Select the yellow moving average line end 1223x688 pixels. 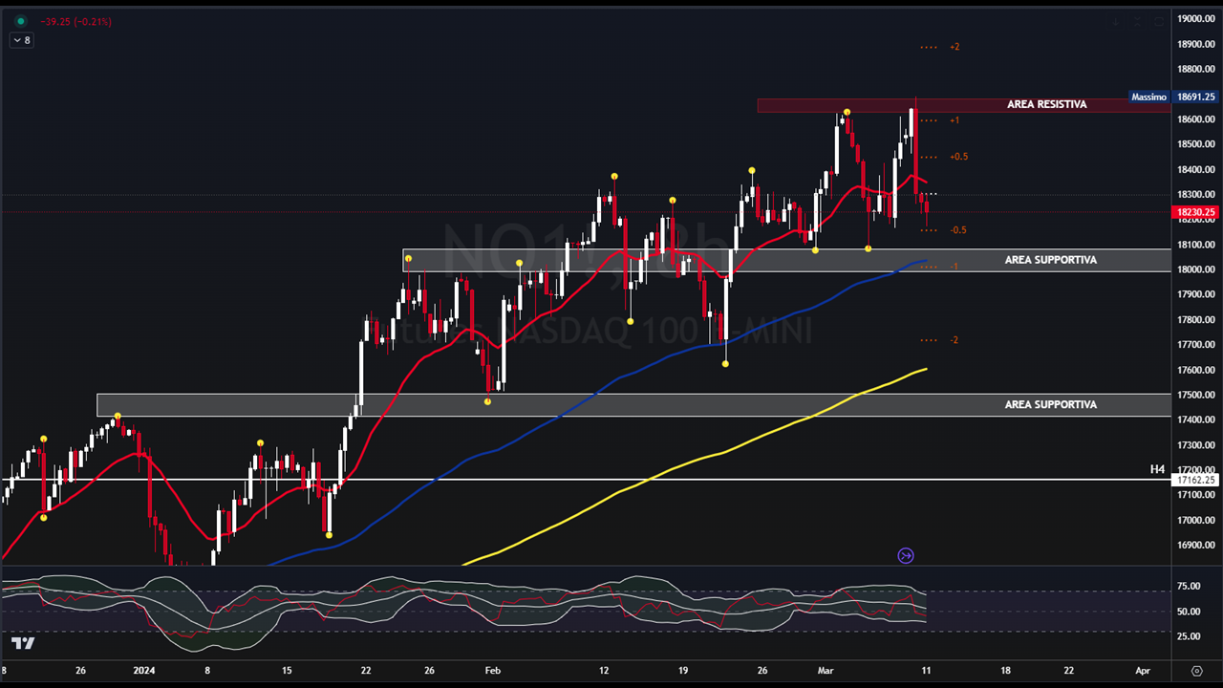925,369
